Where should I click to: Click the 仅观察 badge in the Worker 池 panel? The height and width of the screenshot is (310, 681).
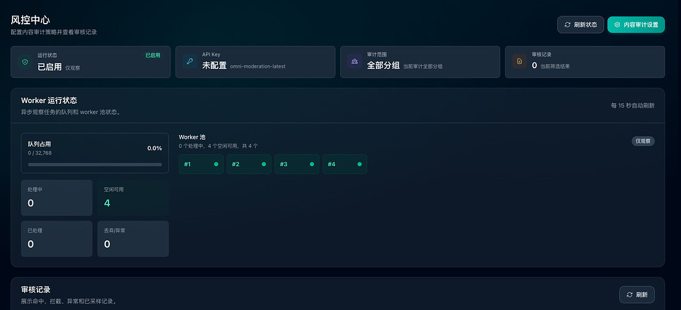coord(643,141)
